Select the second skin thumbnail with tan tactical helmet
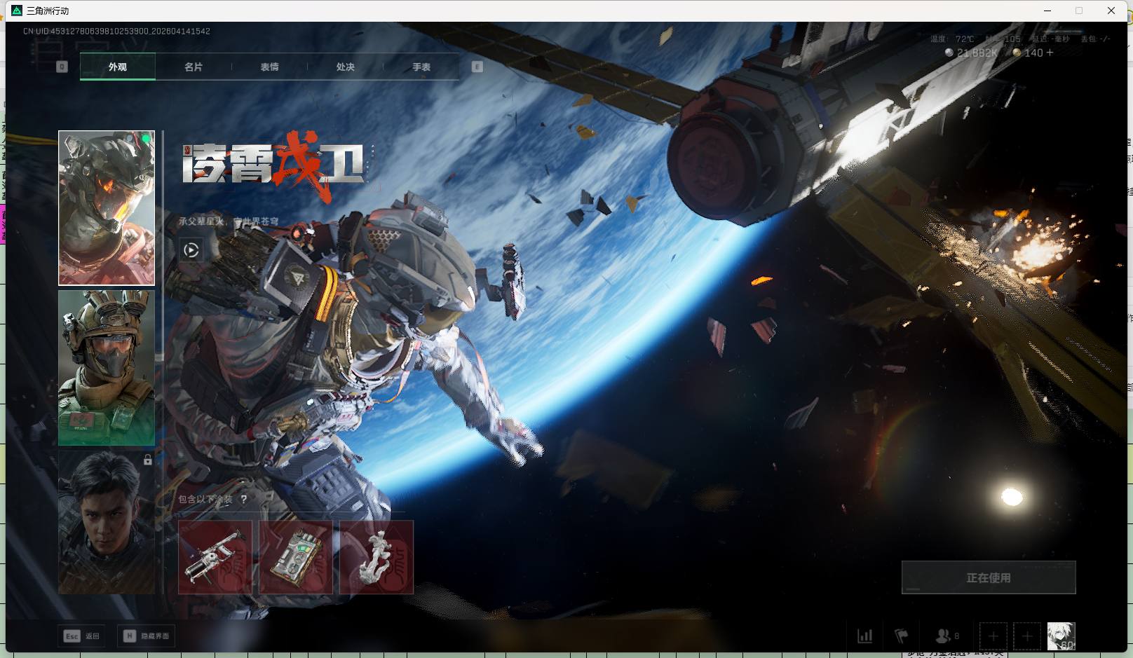The image size is (1133, 658). (107, 369)
